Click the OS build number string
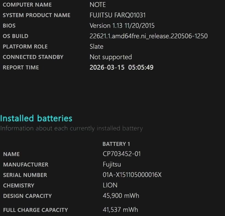 click(x=148, y=36)
